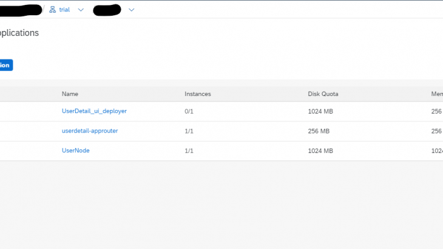
Task: Click the Disk Quota column header
Action: point(323,94)
